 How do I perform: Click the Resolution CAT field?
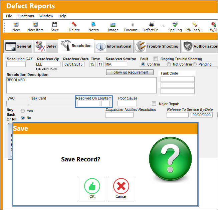coord(16,64)
